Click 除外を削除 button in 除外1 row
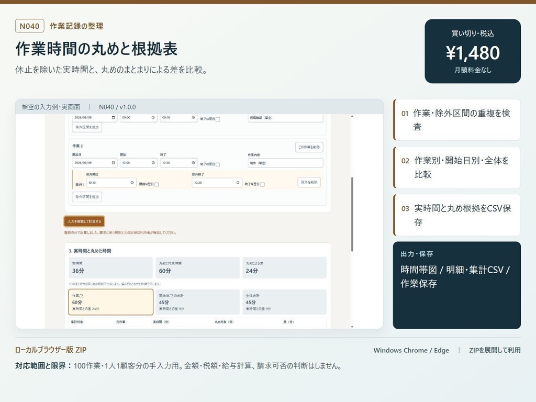The image size is (536, 402). [309, 182]
